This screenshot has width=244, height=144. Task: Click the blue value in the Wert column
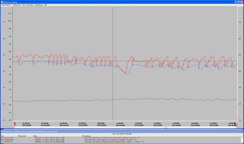7,138
